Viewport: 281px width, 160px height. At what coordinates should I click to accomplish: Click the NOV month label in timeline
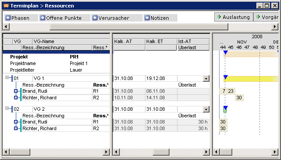pos(242,42)
